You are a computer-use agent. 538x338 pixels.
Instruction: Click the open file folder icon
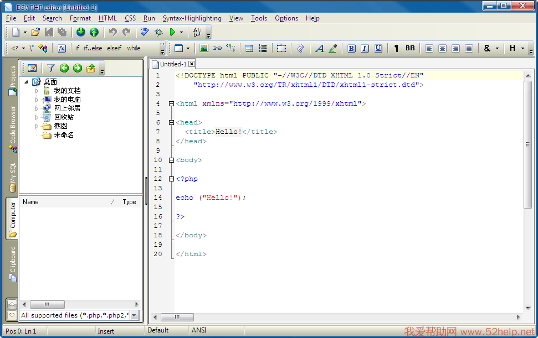[35, 32]
